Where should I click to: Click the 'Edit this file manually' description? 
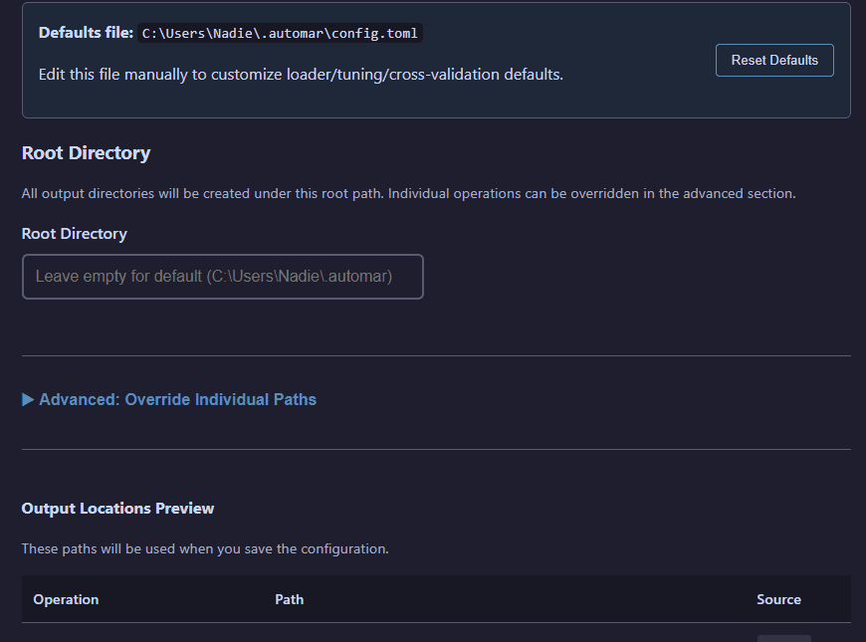pyautogui.click(x=301, y=75)
